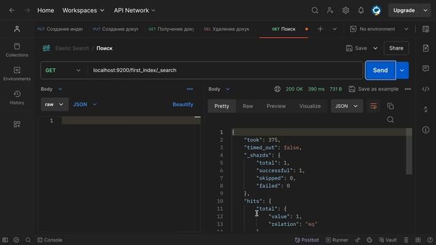Select the Preview response view tab
Screen dimensions: 436x245
pos(276,106)
